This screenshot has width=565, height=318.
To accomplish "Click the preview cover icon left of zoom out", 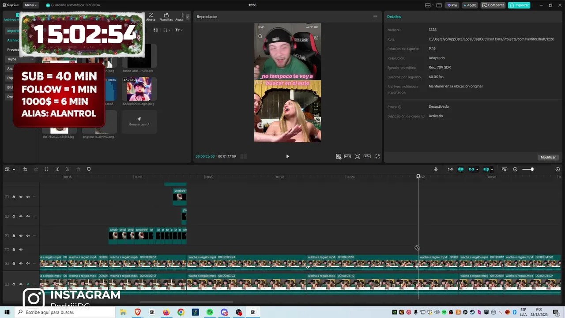I will click(x=505, y=169).
